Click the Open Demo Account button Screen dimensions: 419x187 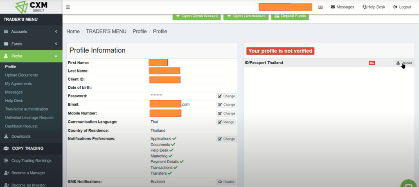click(197, 16)
